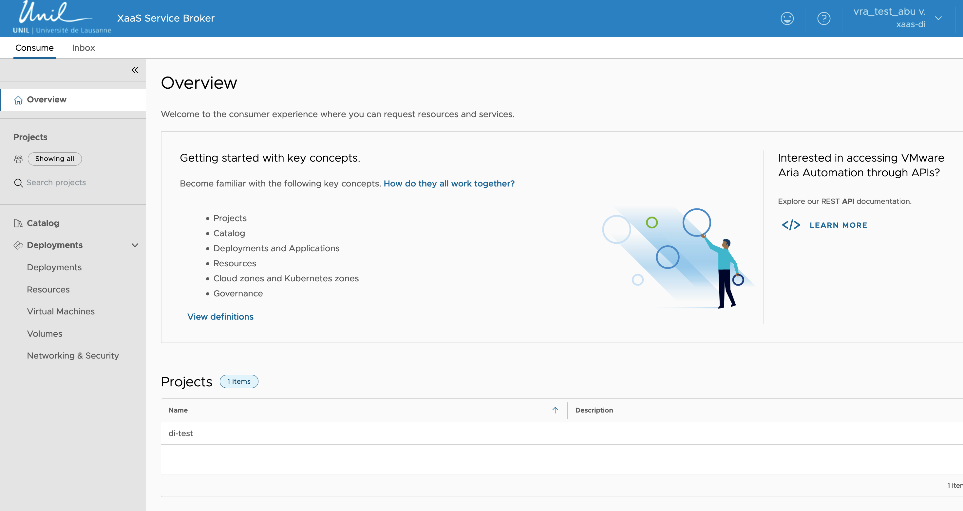Click the API code brackets icon

click(791, 225)
